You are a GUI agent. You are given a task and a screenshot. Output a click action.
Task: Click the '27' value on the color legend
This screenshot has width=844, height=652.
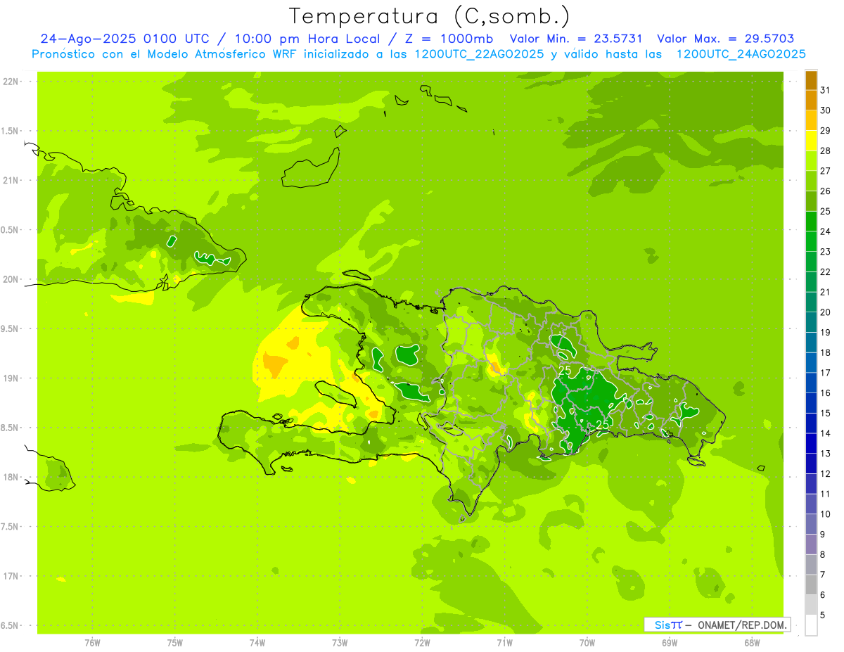(826, 171)
